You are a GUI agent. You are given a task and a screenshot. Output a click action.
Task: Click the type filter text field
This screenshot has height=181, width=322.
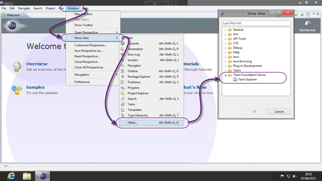(256, 23)
